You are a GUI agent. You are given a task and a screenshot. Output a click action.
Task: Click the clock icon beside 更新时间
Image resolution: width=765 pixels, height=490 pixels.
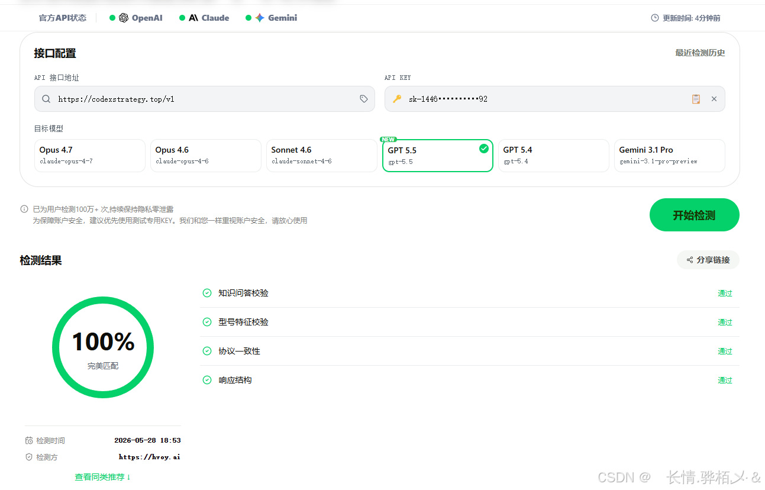point(655,18)
